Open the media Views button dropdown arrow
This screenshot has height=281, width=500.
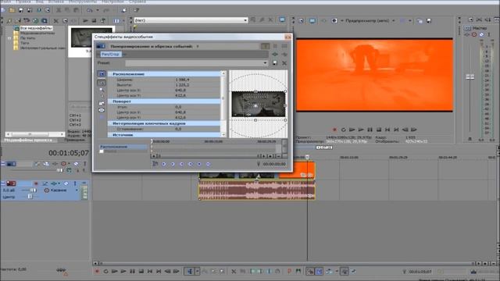coord(123,21)
